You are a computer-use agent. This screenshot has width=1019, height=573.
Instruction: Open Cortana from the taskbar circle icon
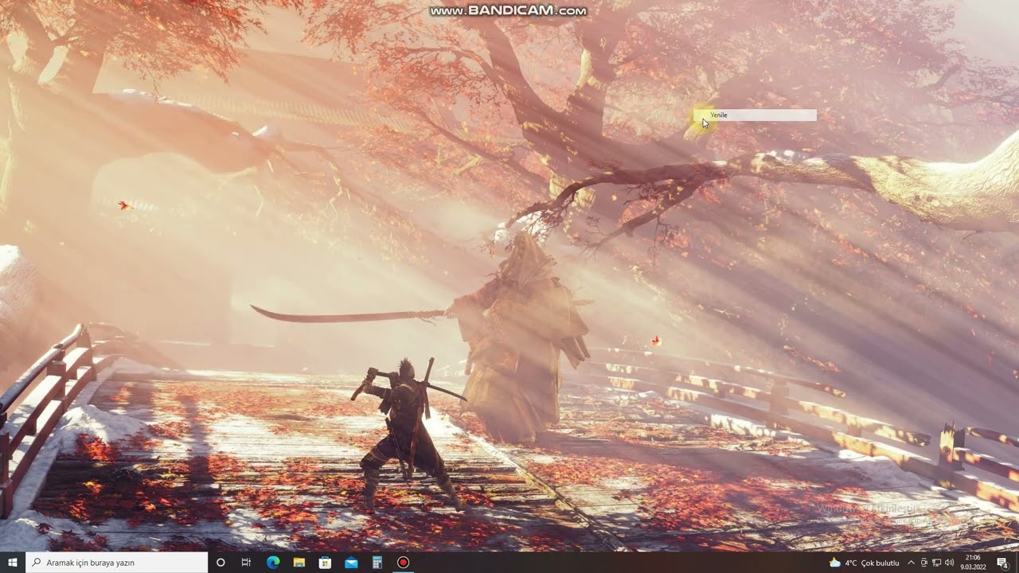[221, 563]
